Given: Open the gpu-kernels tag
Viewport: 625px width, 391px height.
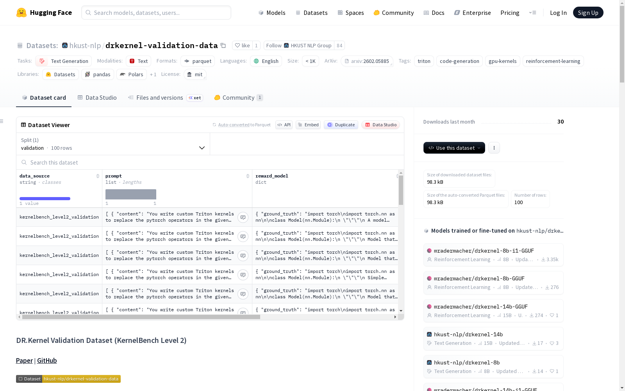Looking at the screenshot, I should click(x=503, y=61).
